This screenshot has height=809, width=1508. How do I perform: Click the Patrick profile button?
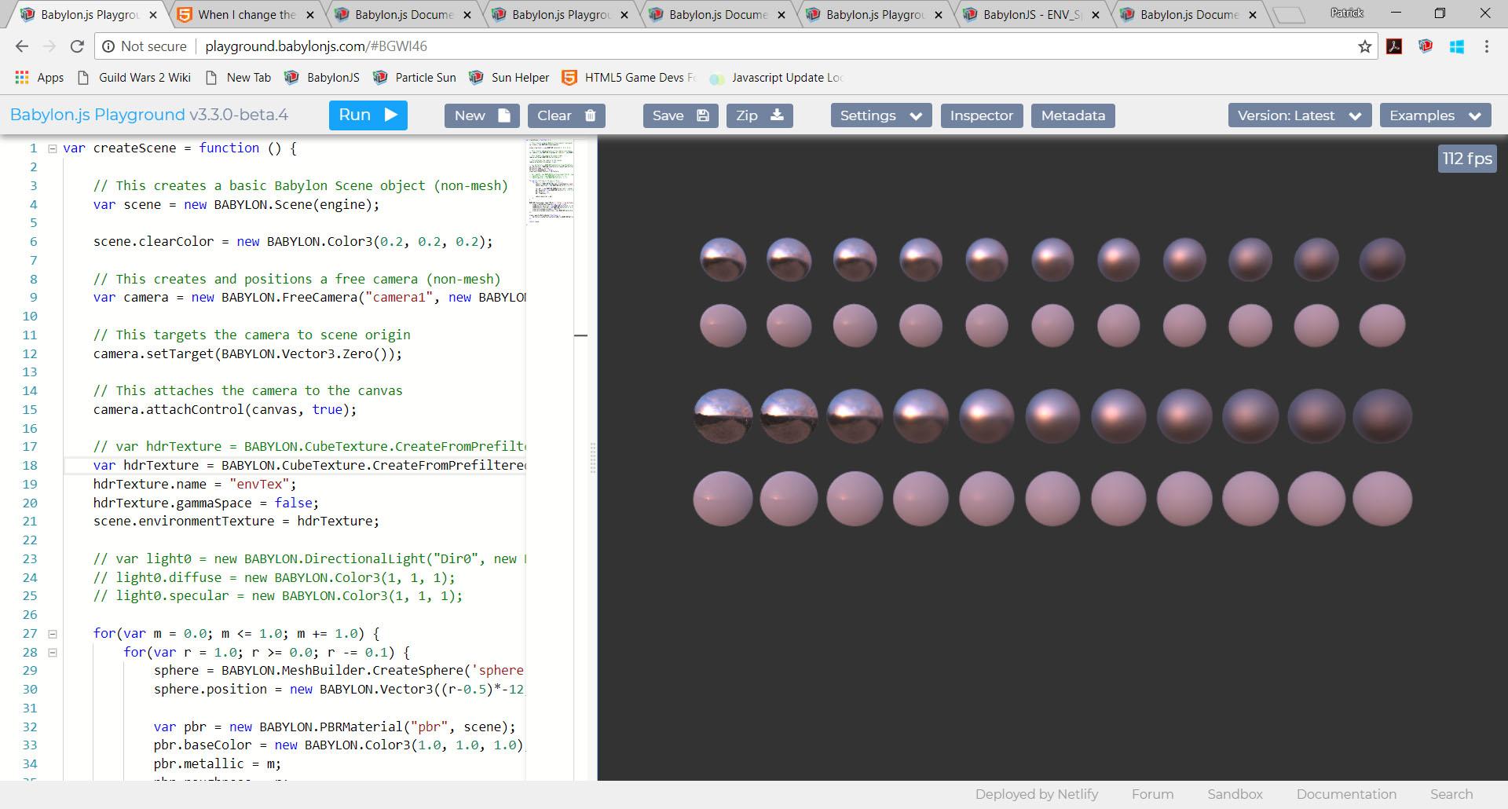tap(1347, 13)
